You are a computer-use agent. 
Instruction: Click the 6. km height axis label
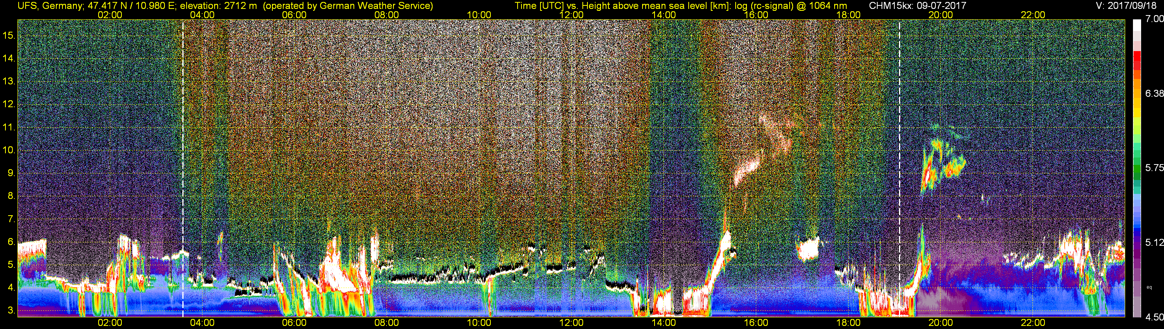pos(11,242)
